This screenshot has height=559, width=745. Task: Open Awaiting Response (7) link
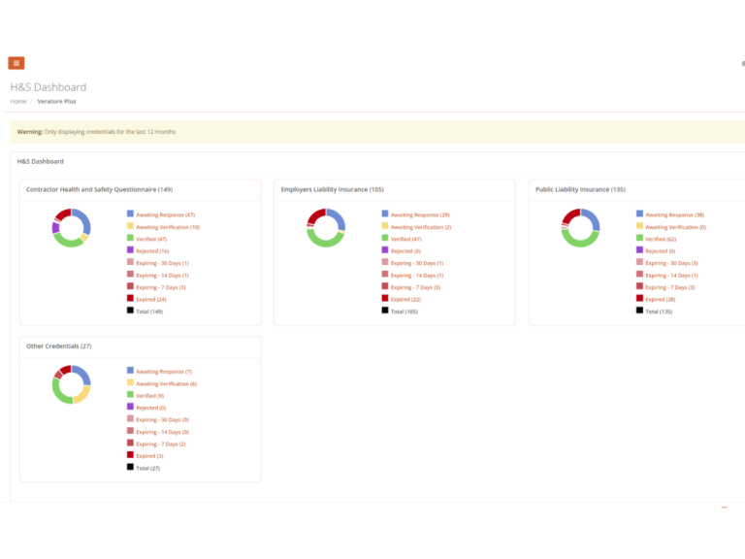[164, 372]
